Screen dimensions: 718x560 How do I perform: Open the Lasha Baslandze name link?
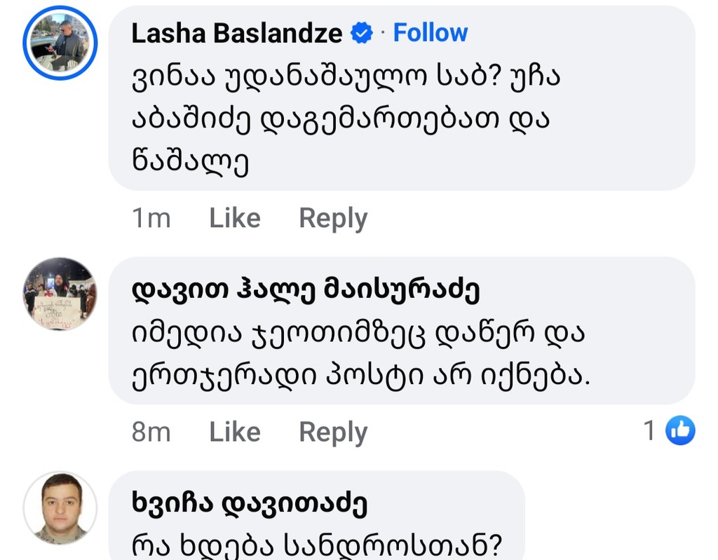pos(237,33)
